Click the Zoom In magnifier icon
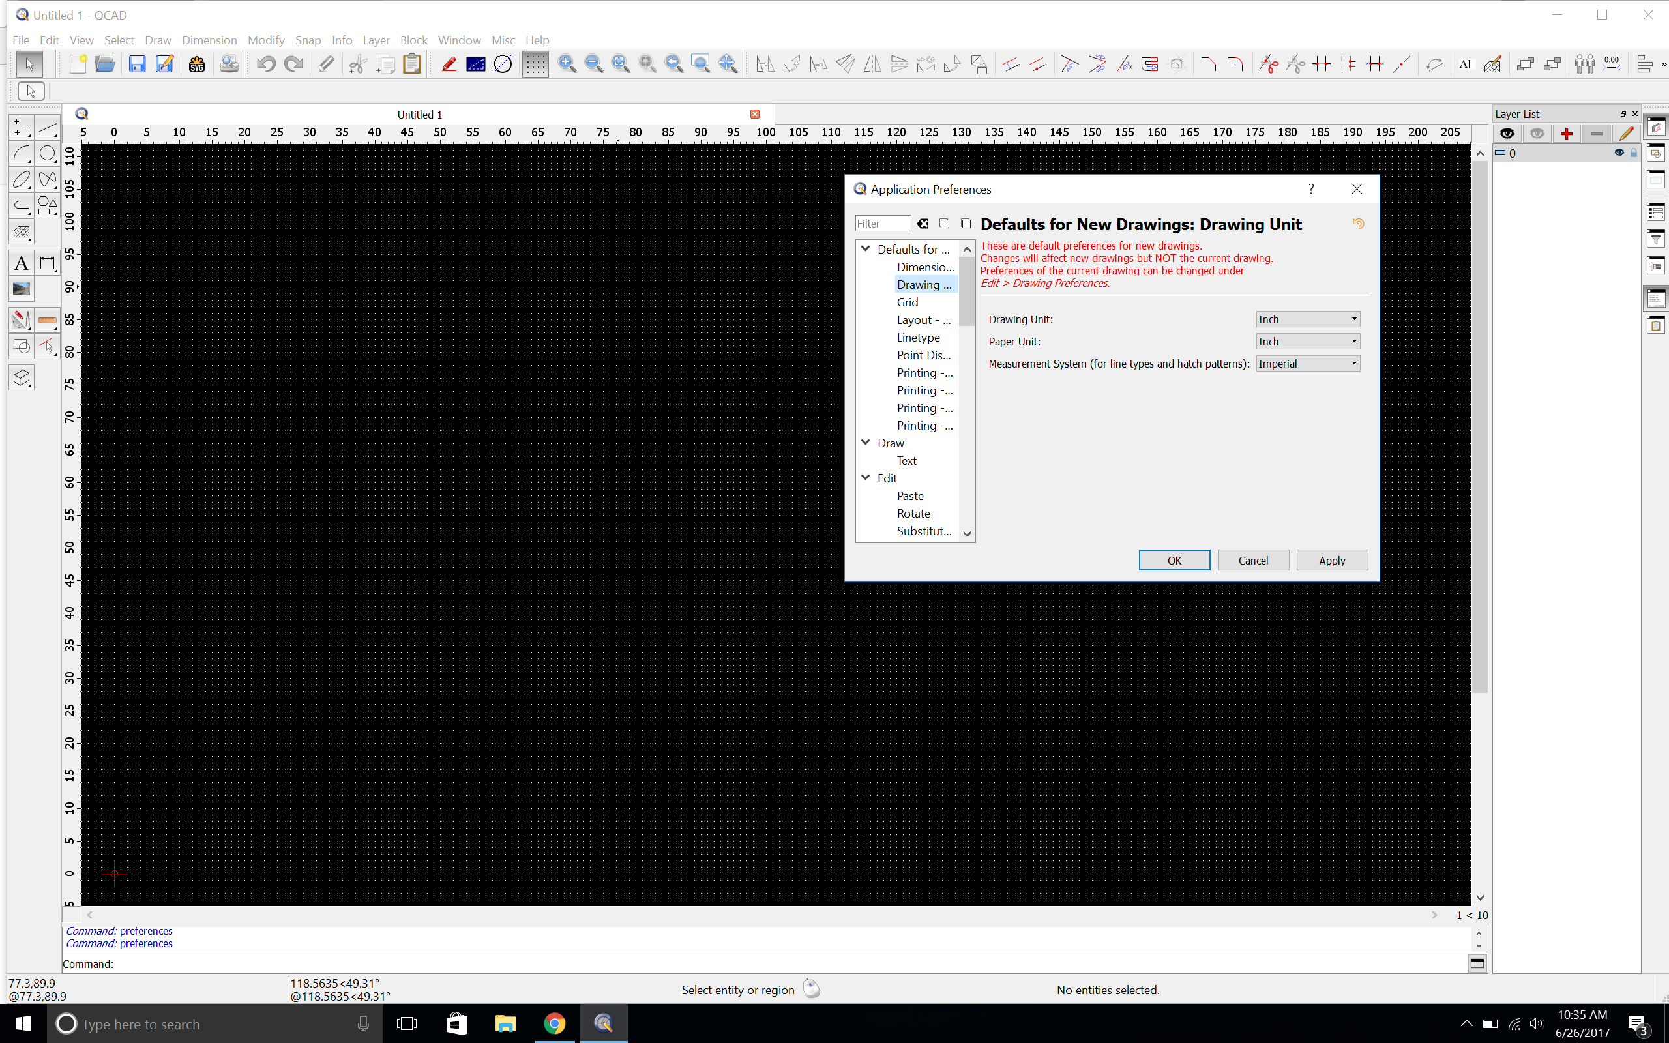The width and height of the screenshot is (1669, 1043). [x=567, y=64]
